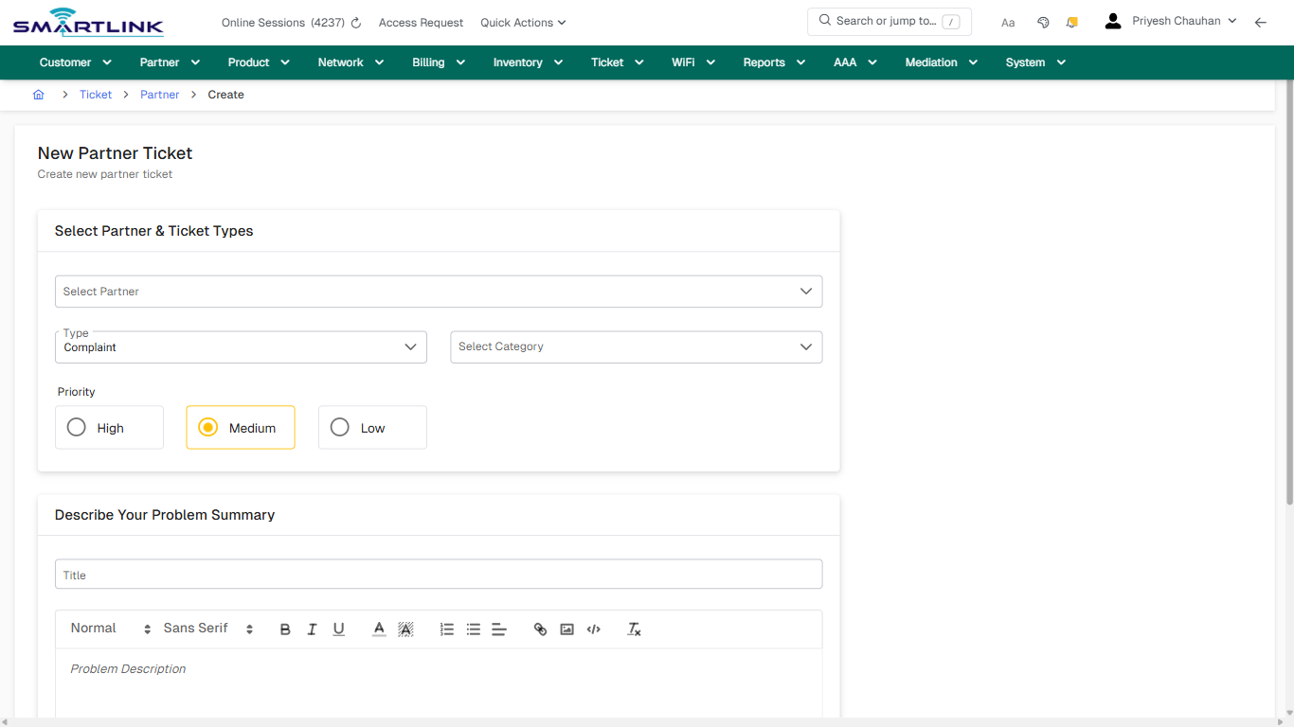Viewport: 1294px width, 727px height.
Task: Select the High priority radio button
Action: (x=76, y=427)
